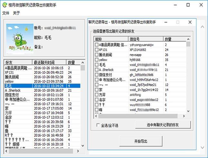Check the 方羿 friend checkbox
Screen dimensions: 208x158
tap(97, 95)
